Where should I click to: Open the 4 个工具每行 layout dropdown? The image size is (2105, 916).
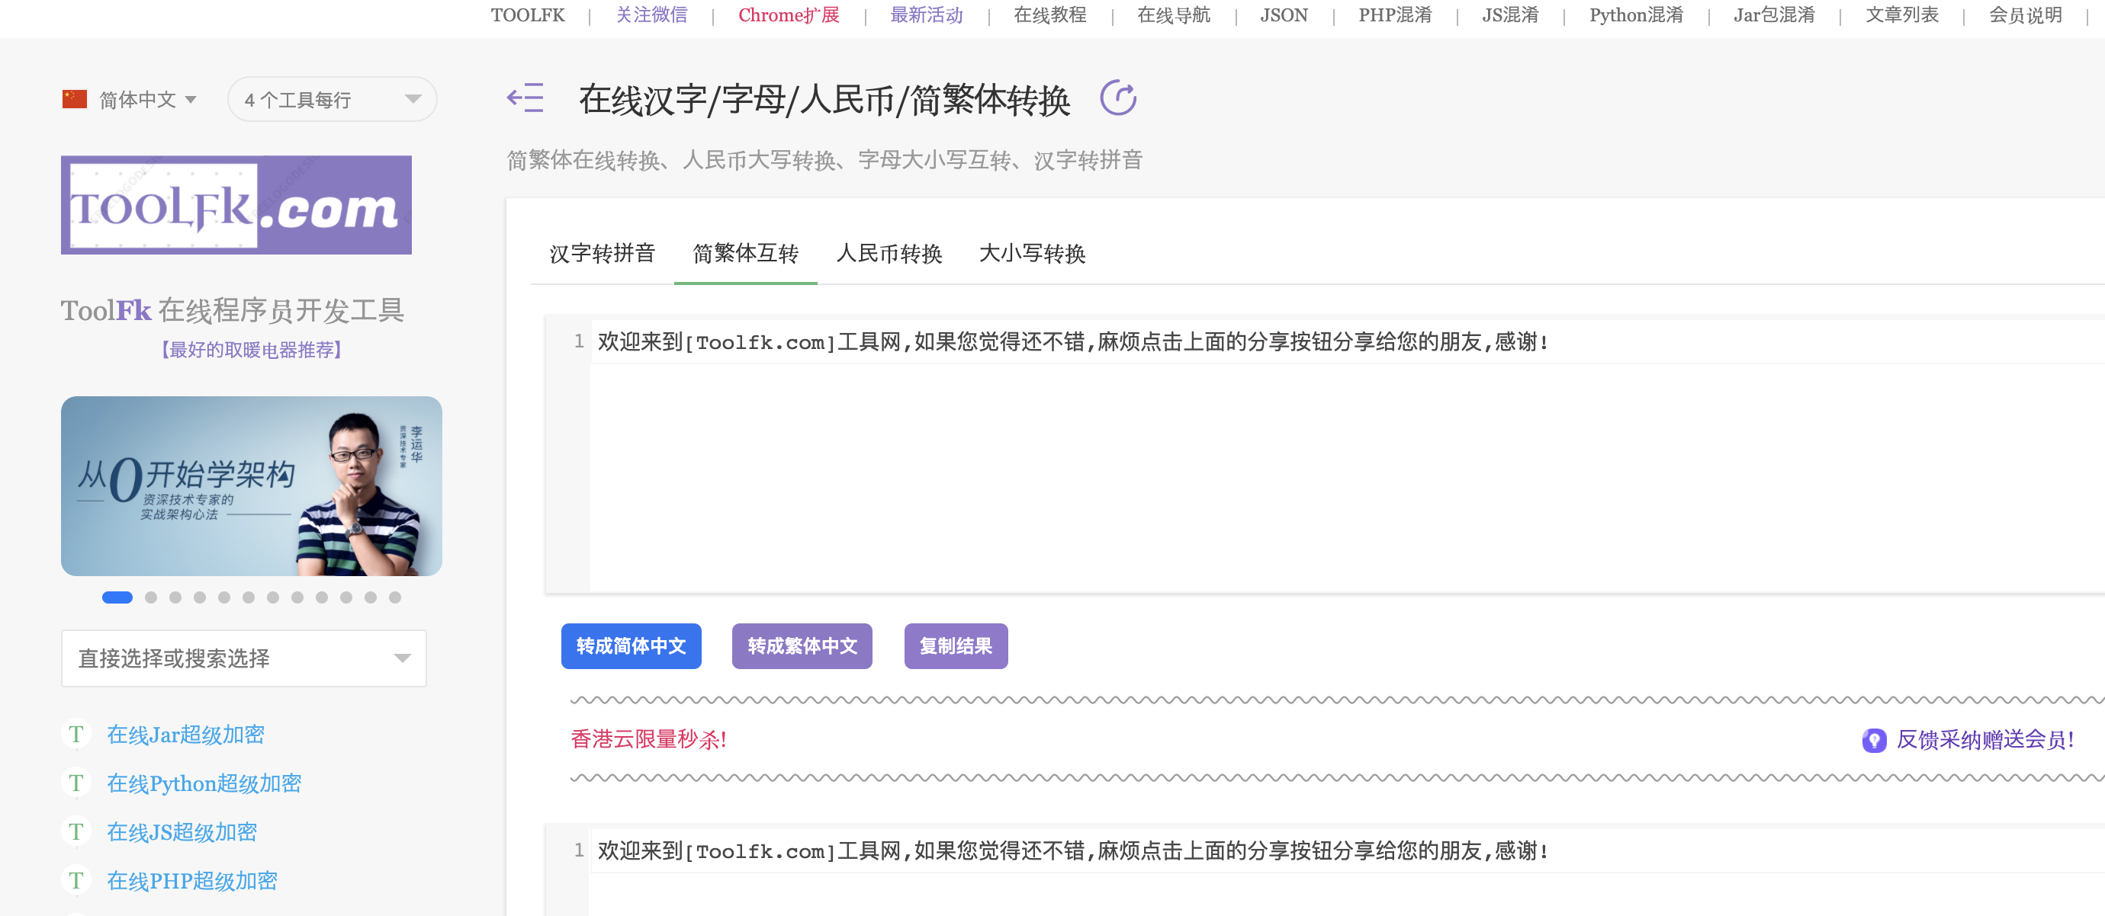pyautogui.click(x=331, y=99)
